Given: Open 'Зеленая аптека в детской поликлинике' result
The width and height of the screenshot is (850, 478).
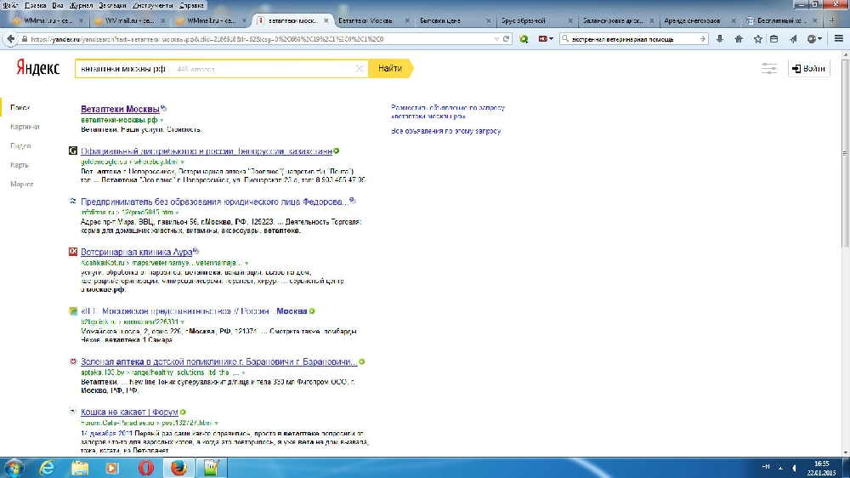Looking at the screenshot, I should click(219, 361).
